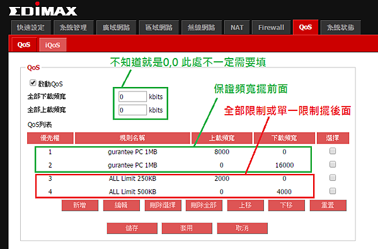
Task: Click the EDIMAX logo
Action: pyautogui.click(x=43, y=9)
